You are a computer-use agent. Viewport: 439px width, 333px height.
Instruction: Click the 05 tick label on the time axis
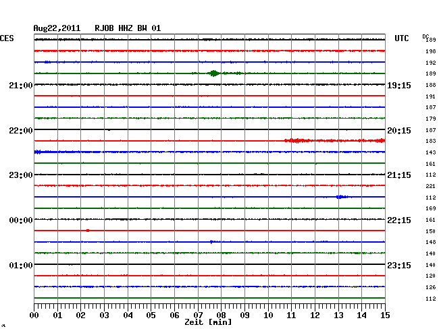pos(151,315)
